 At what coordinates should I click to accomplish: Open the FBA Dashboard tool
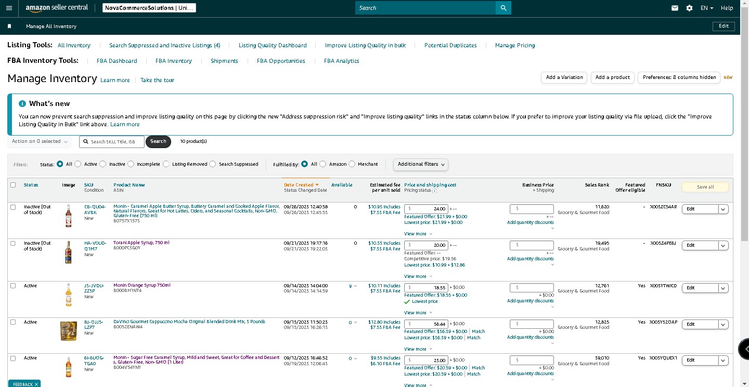click(117, 61)
